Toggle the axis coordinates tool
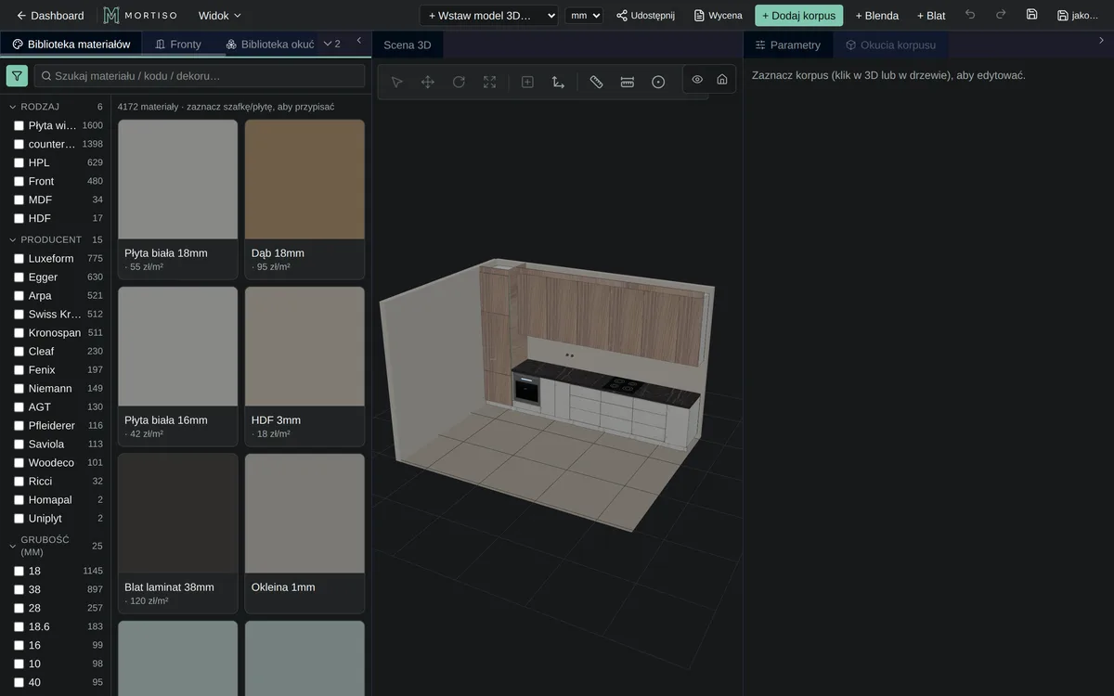This screenshot has width=1114, height=696. (558, 82)
